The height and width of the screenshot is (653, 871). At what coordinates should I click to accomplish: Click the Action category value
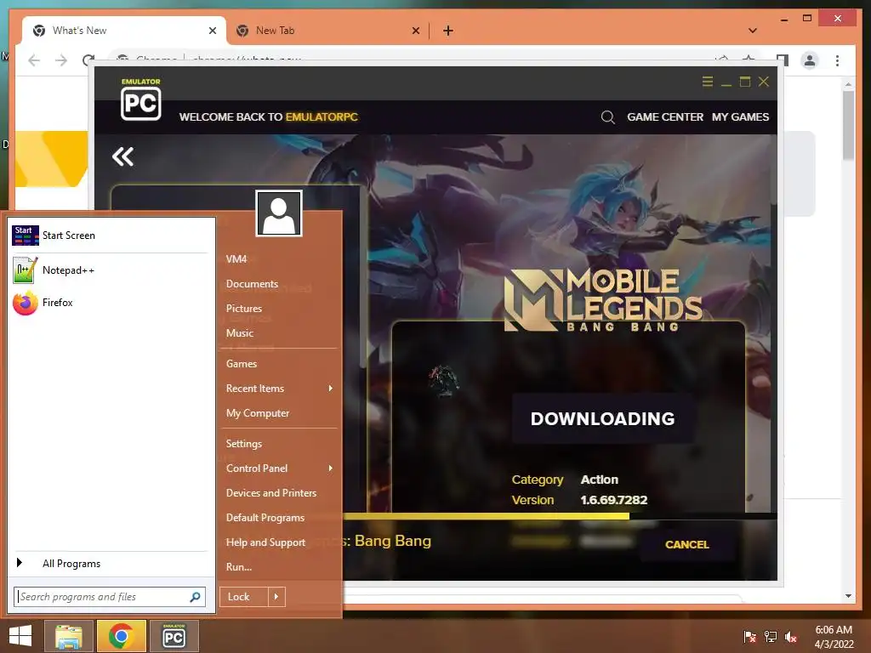(x=600, y=480)
